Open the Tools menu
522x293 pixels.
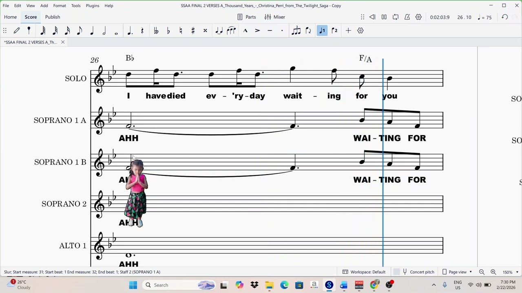point(76,6)
